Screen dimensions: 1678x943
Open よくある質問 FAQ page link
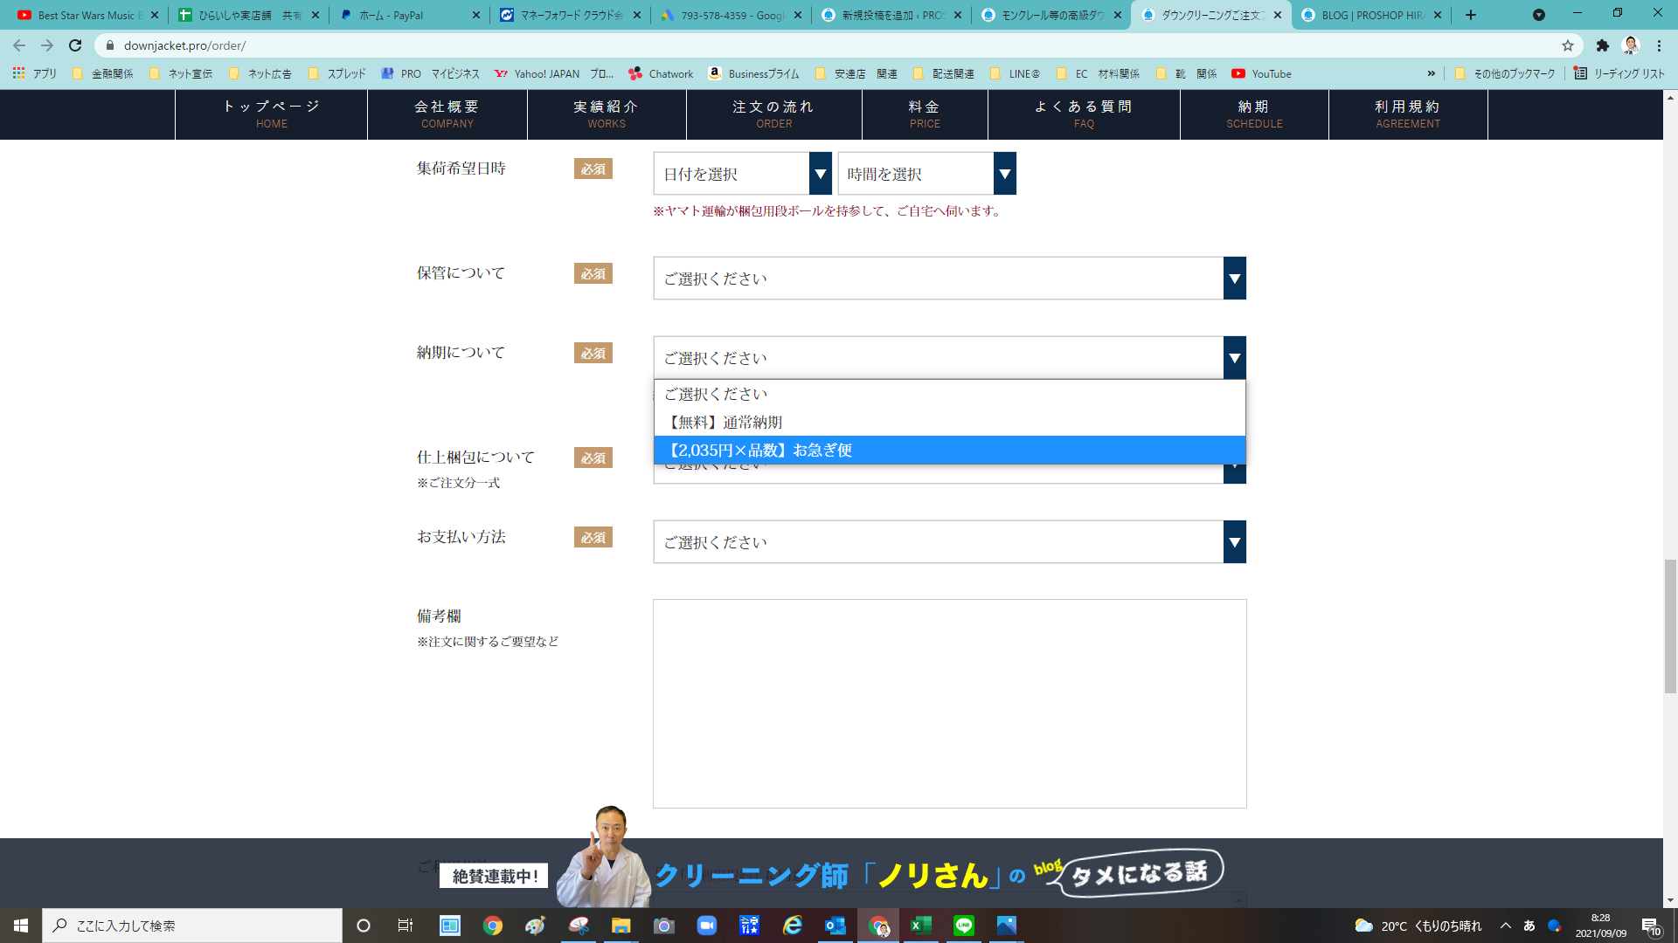(1084, 114)
